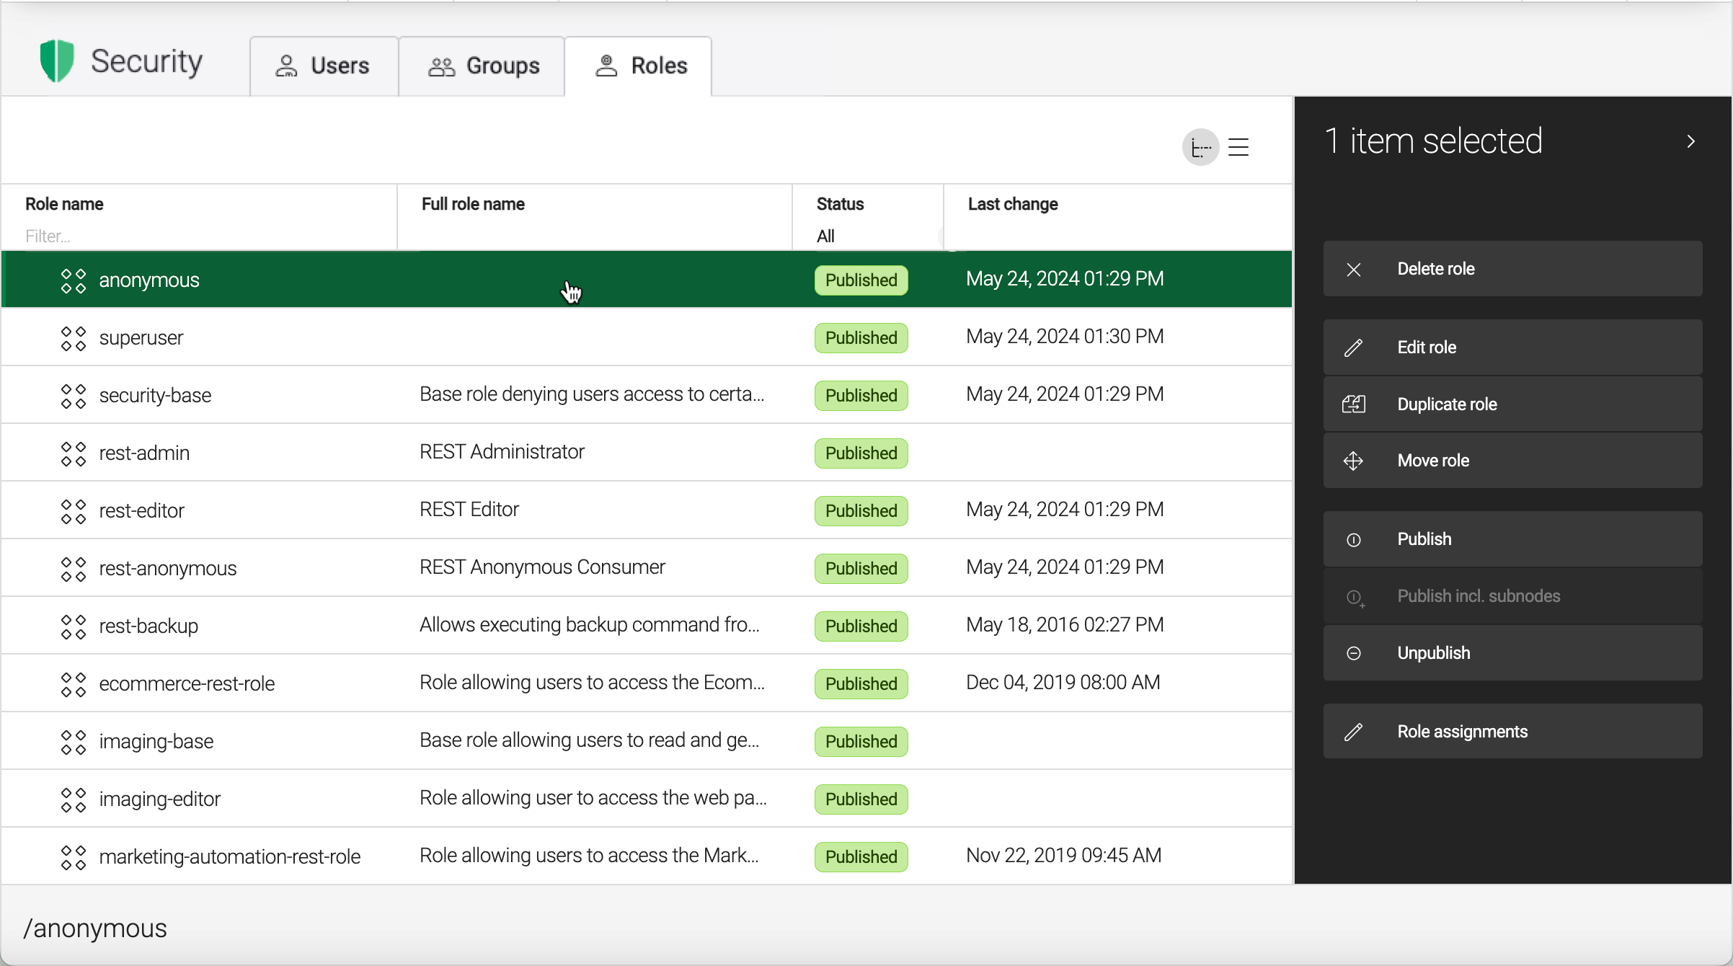Open the Groups tab

[x=482, y=66]
